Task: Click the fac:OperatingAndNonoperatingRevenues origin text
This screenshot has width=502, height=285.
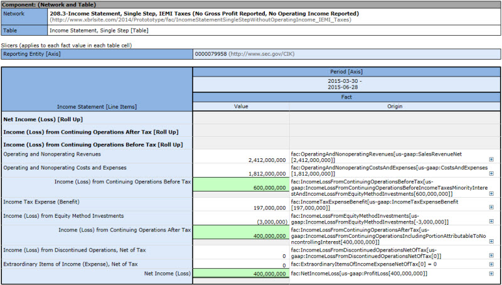Action: 376,157
